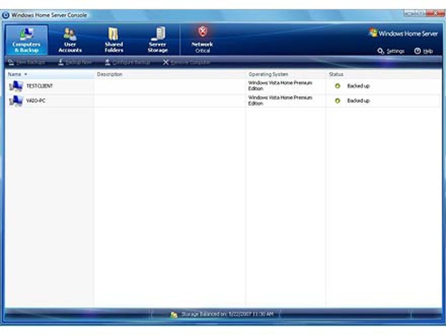Switch to the User Accounts tab
The width and height of the screenshot is (446, 335).
[x=70, y=39]
